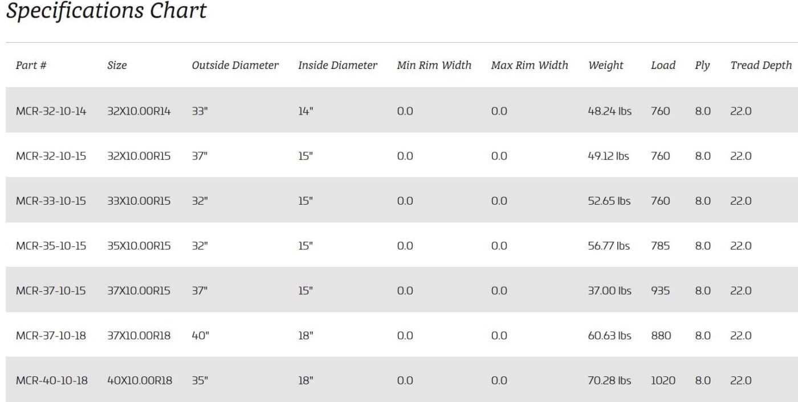Image resolution: width=798 pixels, height=402 pixels.
Task: Click the Specifications Chart heading
Action: click(x=106, y=11)
